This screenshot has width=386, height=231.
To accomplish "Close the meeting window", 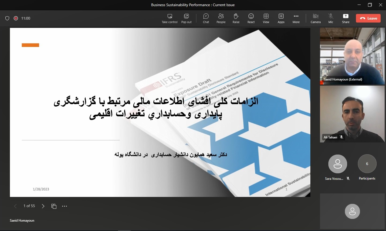I will (381, 5).
